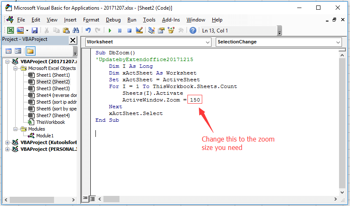The image size is (350, 206).
Task: Click the Undo arrow icon
Action: point(88,30)
